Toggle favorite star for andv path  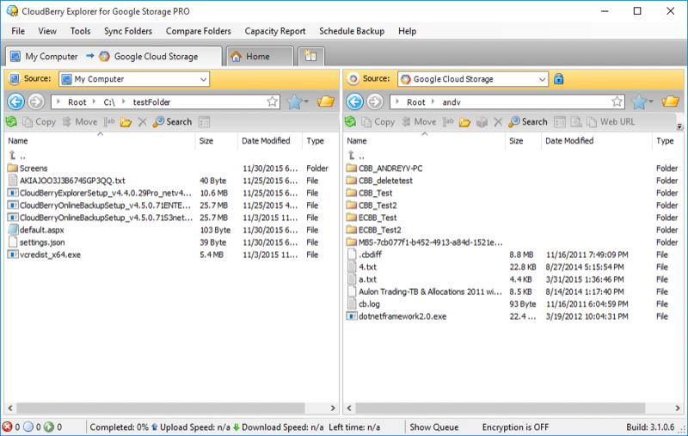617,101
